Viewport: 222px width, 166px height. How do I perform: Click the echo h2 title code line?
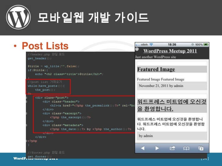[x=69, y=74]
